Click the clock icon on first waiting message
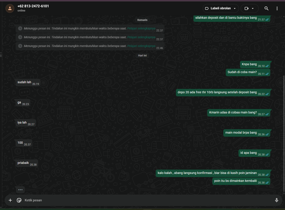Screen dimensions: 285x210 coord(20,28)
